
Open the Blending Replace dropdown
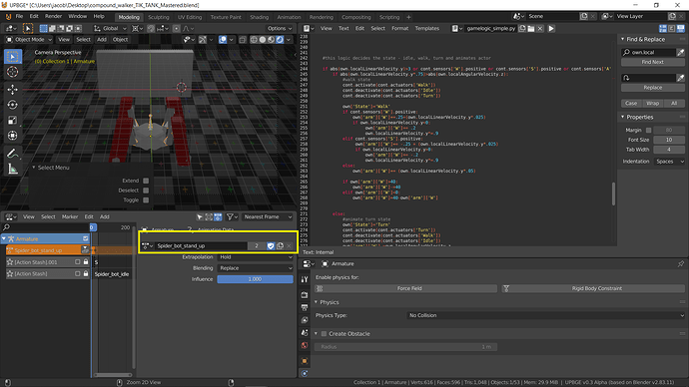click(255, 268)
